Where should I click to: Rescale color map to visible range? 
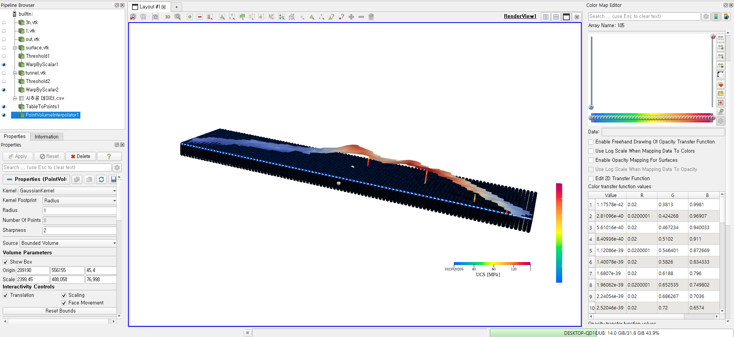(x=721, y=65)
